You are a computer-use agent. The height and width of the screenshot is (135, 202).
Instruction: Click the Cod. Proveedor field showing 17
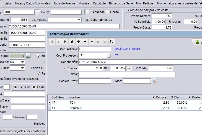[93, 56]
